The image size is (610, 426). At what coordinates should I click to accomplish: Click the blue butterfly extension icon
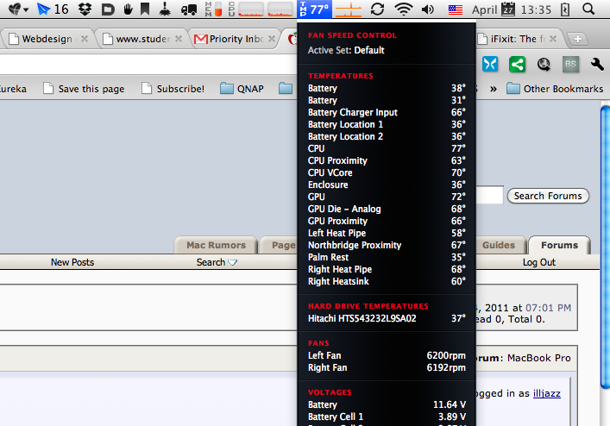490,64
